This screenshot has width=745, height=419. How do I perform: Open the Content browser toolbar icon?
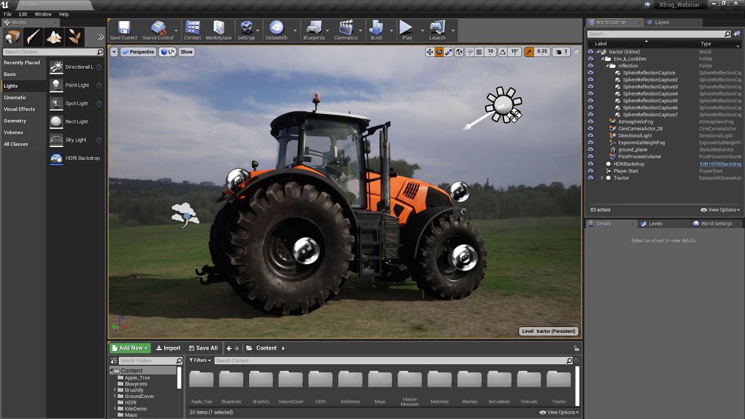pos(193,27)
